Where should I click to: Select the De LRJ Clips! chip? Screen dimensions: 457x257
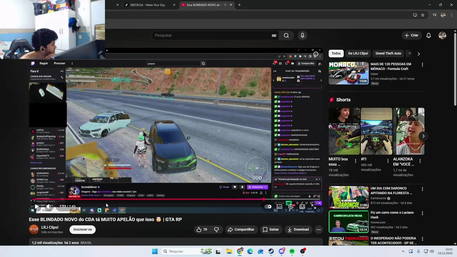[x=358, y=54]
